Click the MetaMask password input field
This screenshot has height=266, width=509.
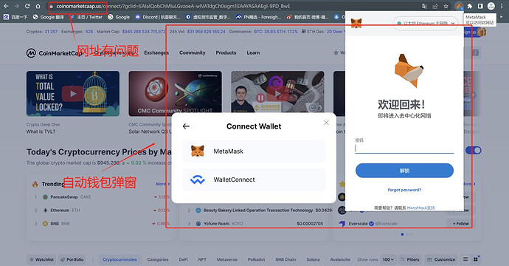[x=404, y=149]
